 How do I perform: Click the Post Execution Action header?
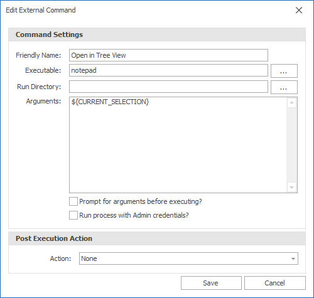[x=157, y=238]
